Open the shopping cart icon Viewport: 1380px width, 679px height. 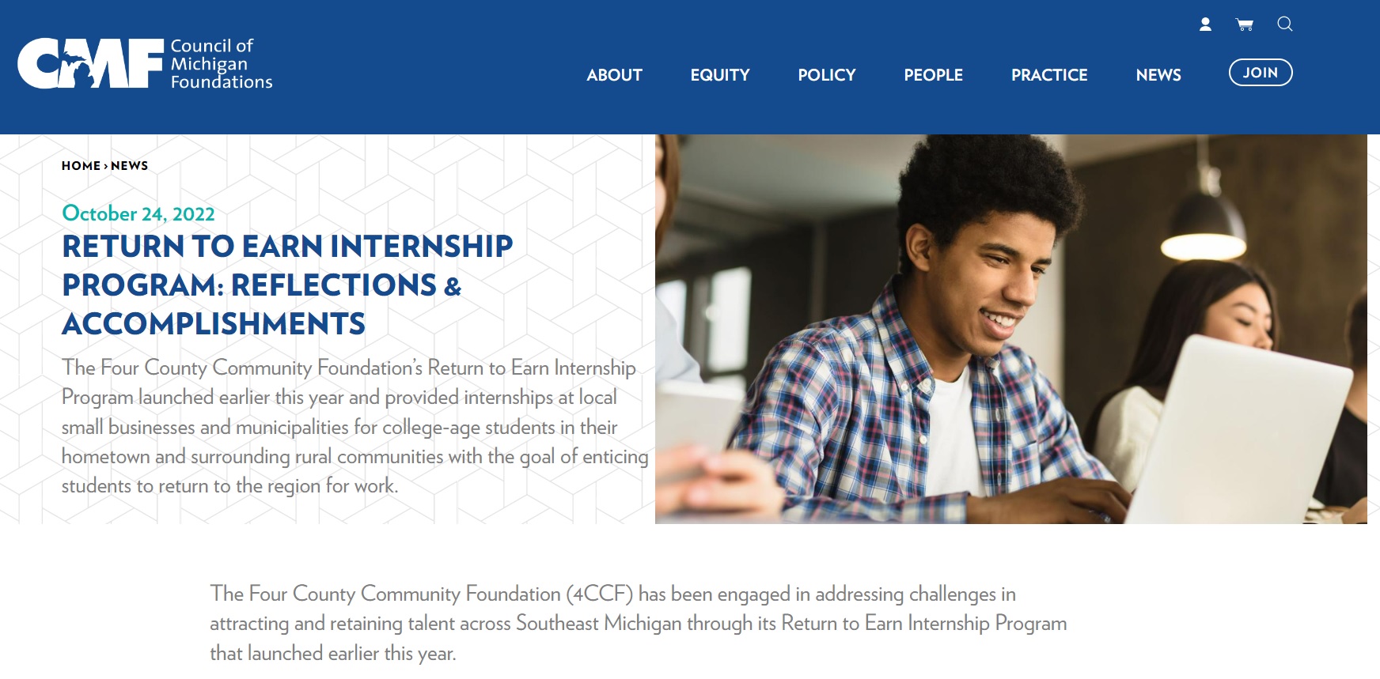(x=1245, y=25)
